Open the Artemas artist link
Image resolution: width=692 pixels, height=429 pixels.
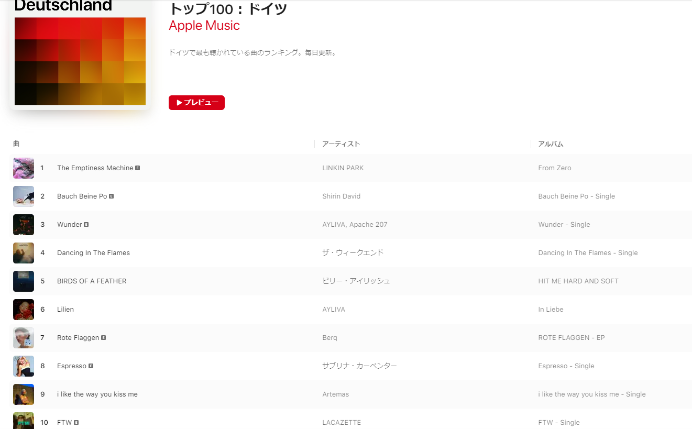335,394
